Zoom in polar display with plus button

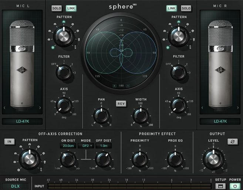click(114, 86)
